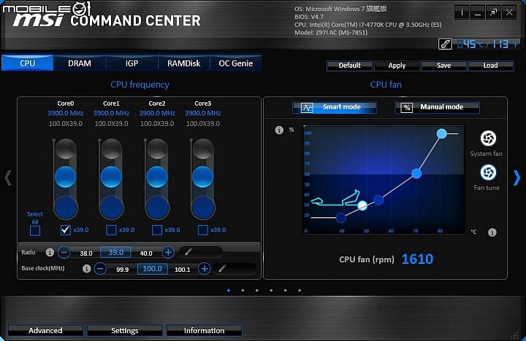
Task: Jump to second page indicator dot
Action: pos(243,290)
